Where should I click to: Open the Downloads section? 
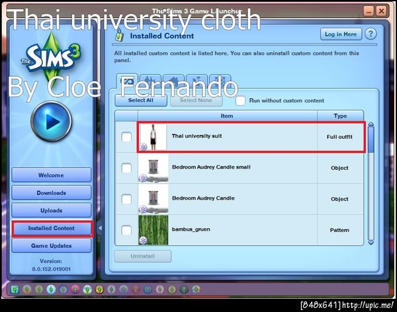51,192
